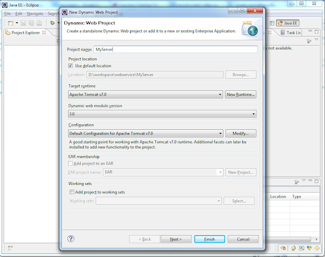Open the Configuration dropdown
Image resolution: width=325 pixels, height=257 pixels.
click(146, 133)
